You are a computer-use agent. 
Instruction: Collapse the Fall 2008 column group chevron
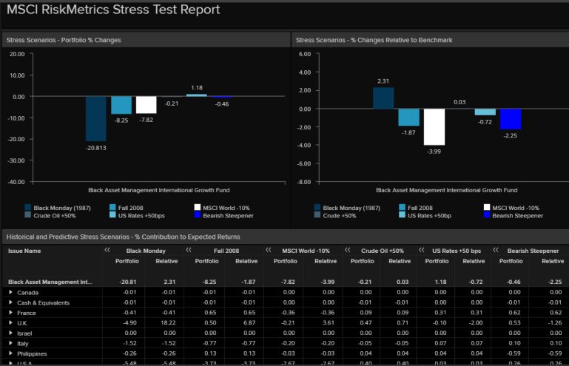point(189,250)
